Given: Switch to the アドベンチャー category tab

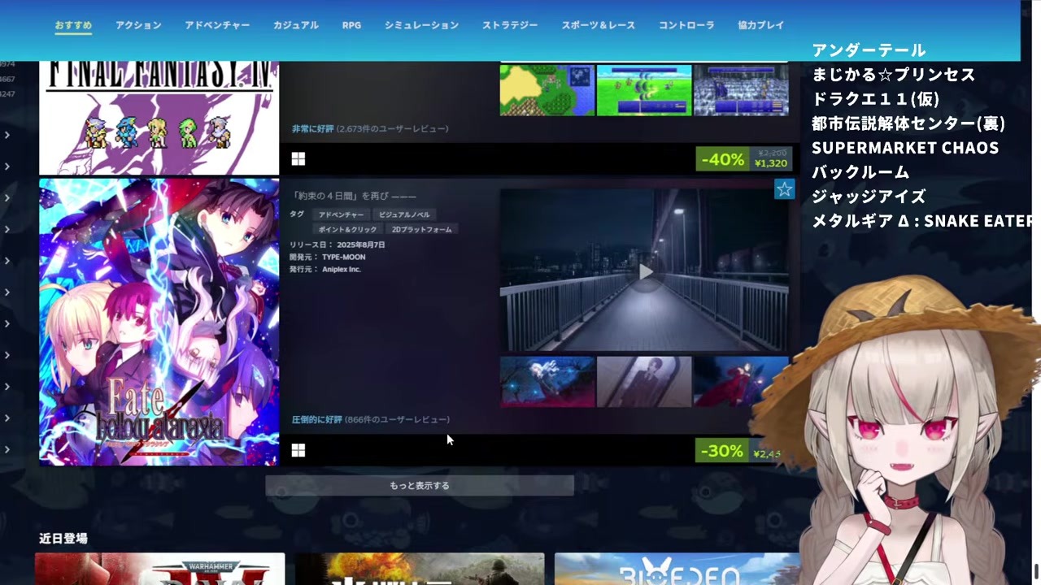Looking at the screenshot, I should pyautogui.click(x=217, y=25).
